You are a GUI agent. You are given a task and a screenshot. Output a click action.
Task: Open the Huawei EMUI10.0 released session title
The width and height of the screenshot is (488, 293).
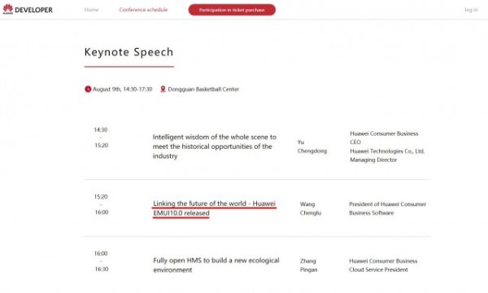tap(214, 208)
